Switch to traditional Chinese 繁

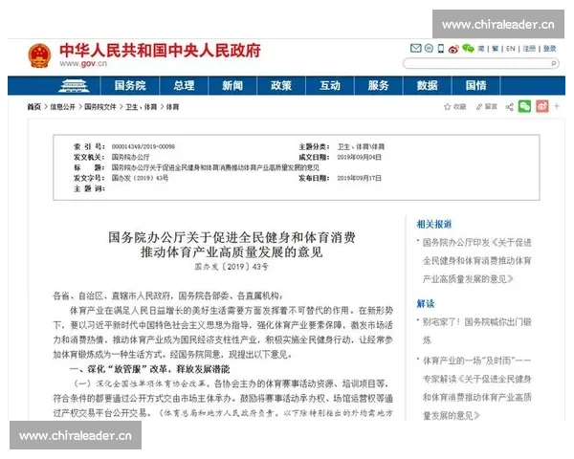coord(496,49)
